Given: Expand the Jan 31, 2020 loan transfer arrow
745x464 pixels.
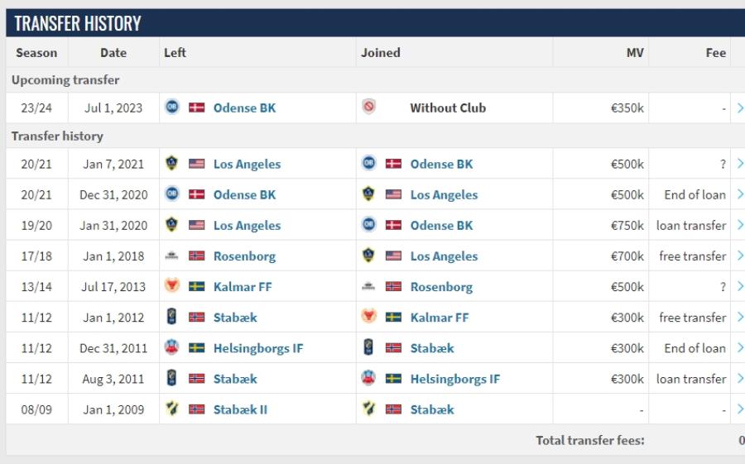Looking at the screenshot, I should click(739, 226).
